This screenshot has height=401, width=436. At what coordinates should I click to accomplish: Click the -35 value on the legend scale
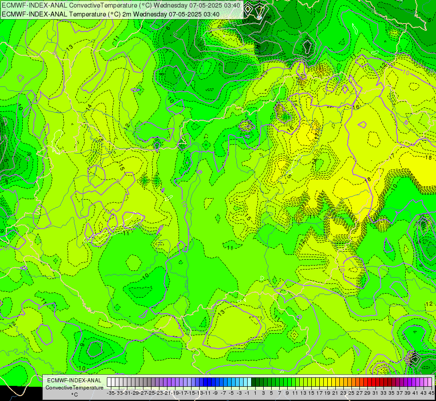point(111,393)
